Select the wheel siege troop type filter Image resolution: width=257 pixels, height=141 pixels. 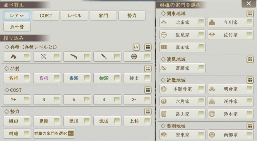tap(137, 57)
